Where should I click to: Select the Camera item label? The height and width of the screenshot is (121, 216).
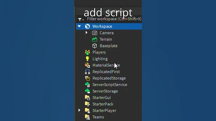coord(106,33)
